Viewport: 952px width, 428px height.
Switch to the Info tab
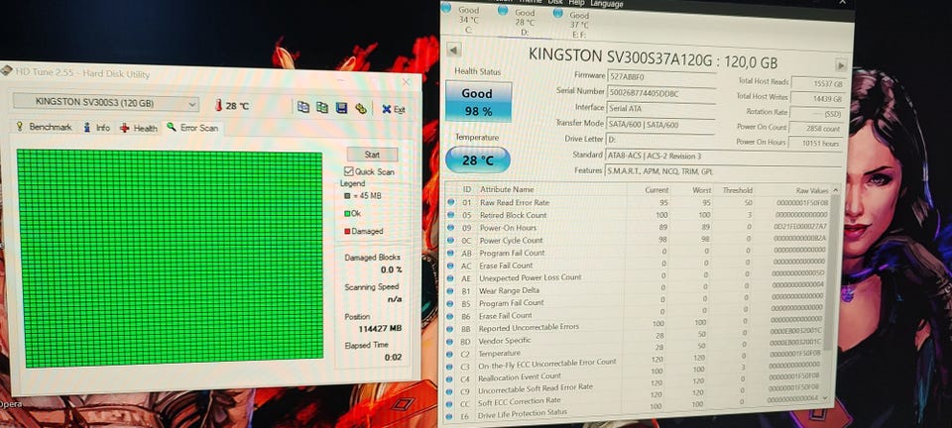96,127
